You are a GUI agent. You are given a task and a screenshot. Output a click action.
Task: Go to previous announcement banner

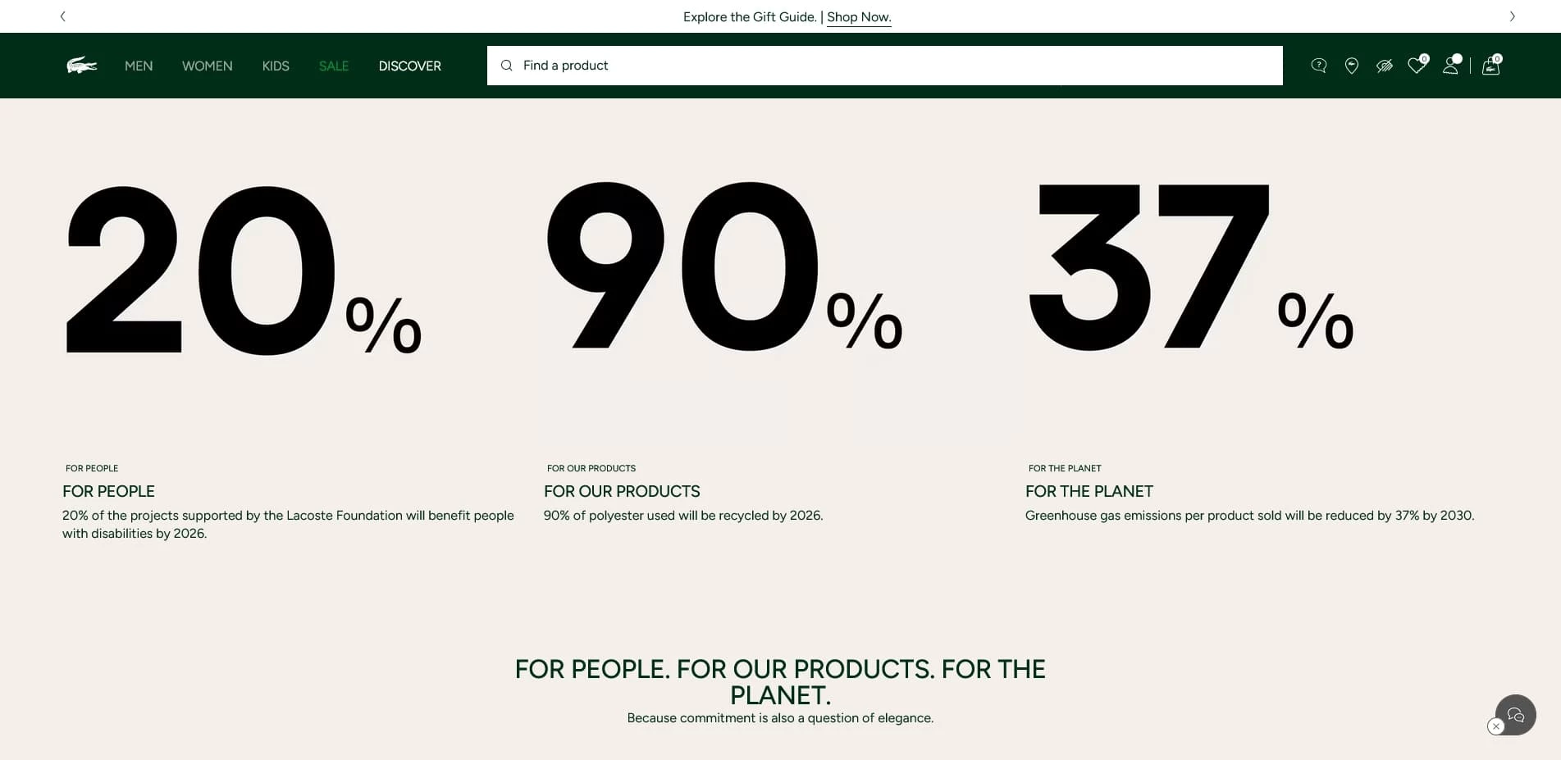[63, 16]
